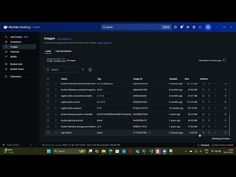Check the desktop-vpnkit-controller row checkbox
Viewport: 236px width, 177px height.
click(x=48, y=114)
